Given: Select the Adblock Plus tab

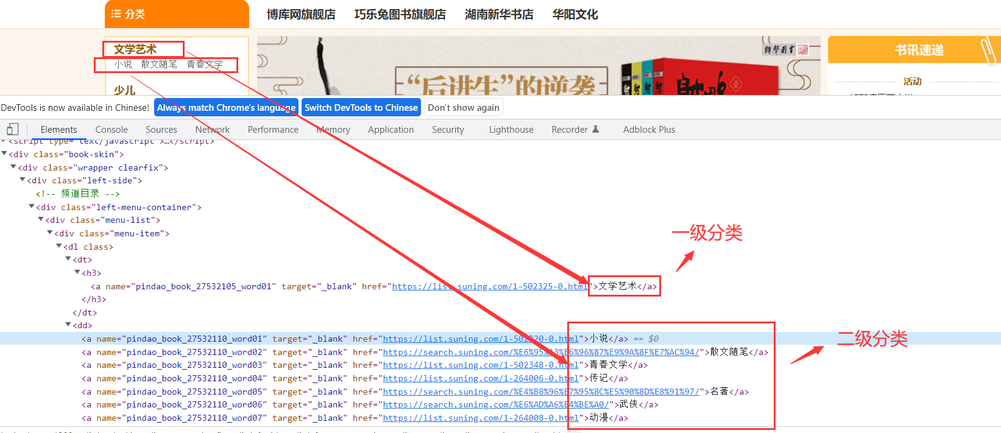Looking at the screenshot, I should pos(649,130).
